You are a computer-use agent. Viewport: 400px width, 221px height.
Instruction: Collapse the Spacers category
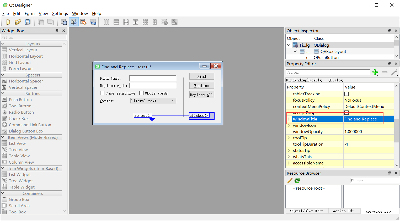pyautogui.click(x=3, y=75)
